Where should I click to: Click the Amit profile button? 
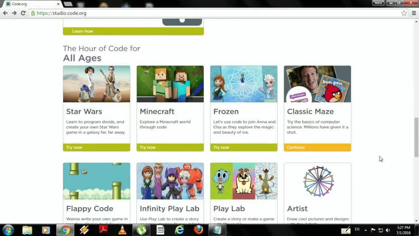(378, 3)
